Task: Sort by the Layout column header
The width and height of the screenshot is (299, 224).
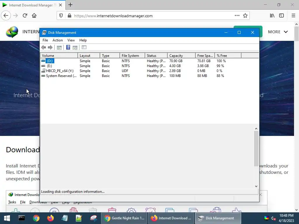Action: tap(89, 56)
